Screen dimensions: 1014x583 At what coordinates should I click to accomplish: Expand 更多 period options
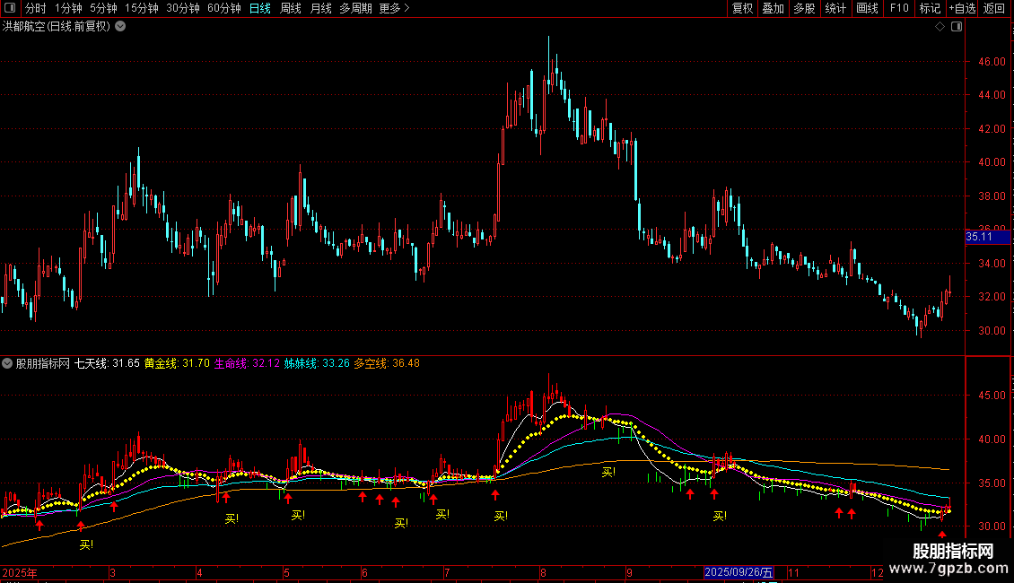(394, 9)
